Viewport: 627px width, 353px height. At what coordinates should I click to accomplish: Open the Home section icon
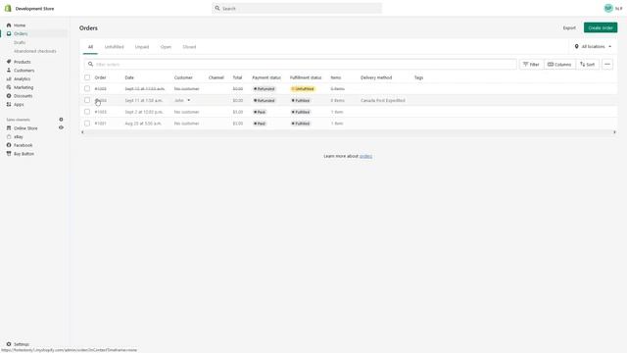pos(9,25)
